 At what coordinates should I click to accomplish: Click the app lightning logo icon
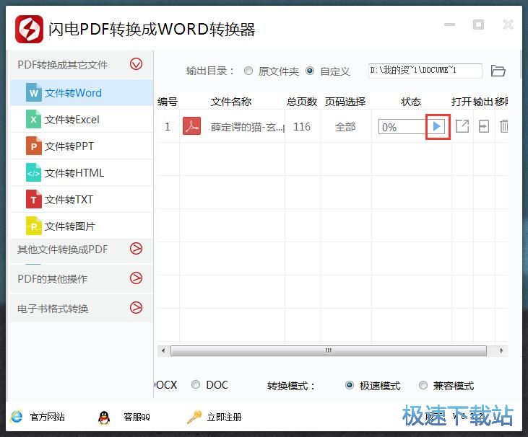30,30
